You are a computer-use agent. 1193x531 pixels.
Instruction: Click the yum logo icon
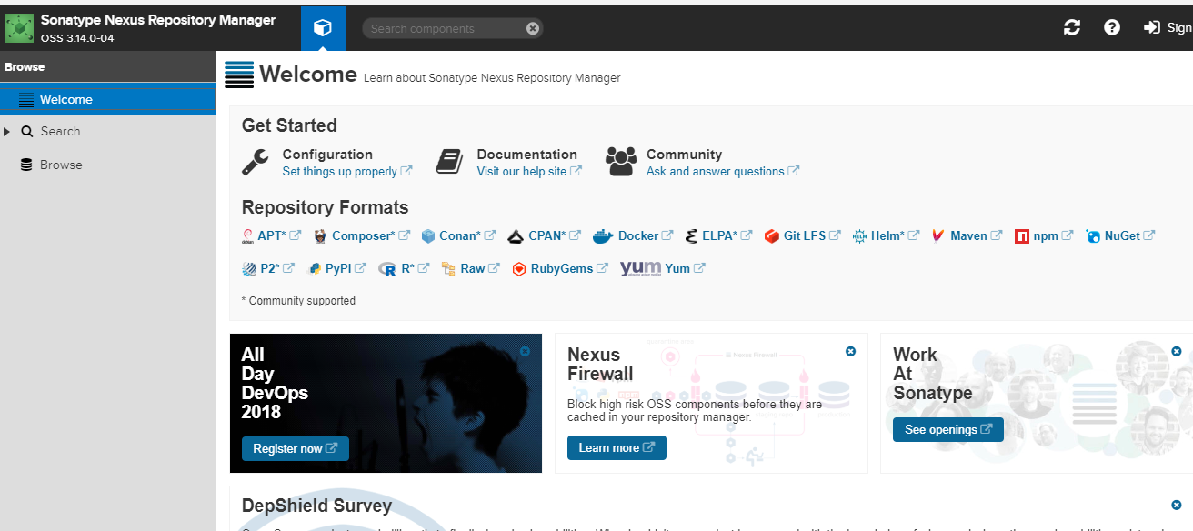pos(640,269)
